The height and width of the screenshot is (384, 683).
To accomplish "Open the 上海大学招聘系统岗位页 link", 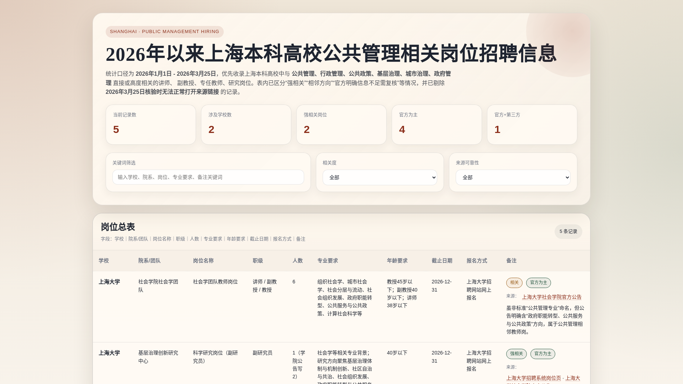I will [x=534, y=378].
